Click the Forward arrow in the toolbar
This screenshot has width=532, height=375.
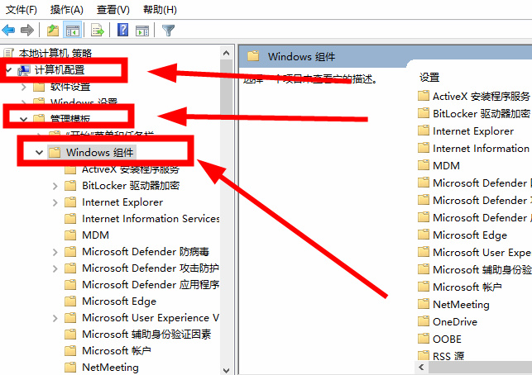click(x=26, y=31)
